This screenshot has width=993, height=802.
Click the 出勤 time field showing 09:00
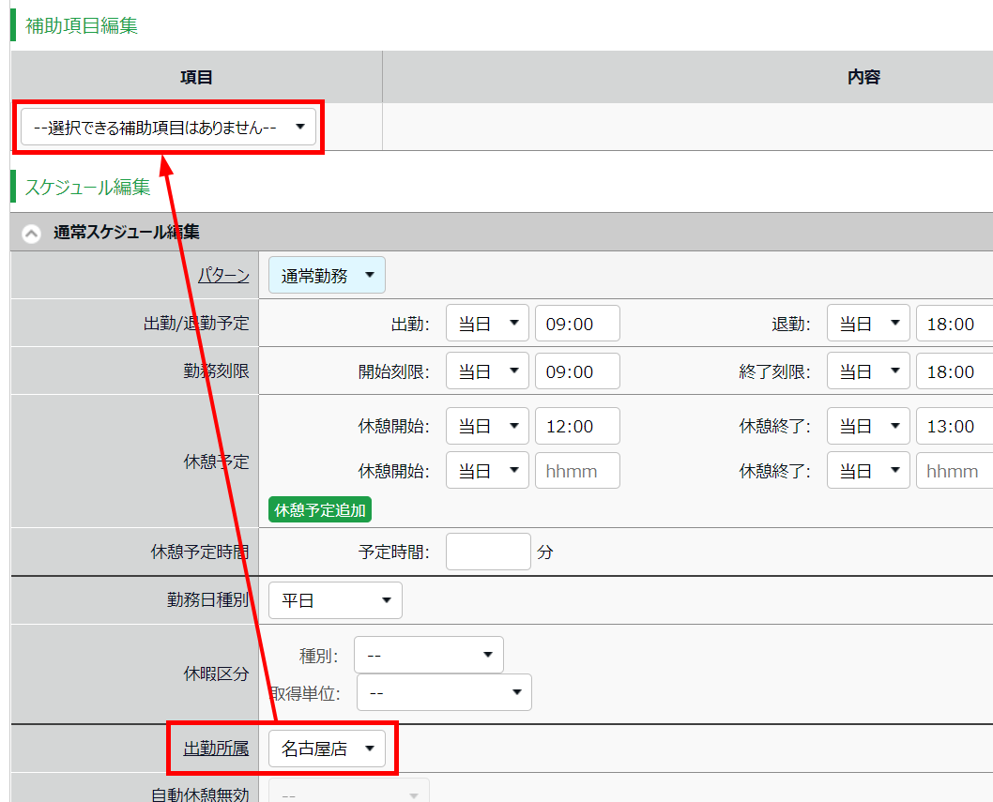[x=576, y=324]
